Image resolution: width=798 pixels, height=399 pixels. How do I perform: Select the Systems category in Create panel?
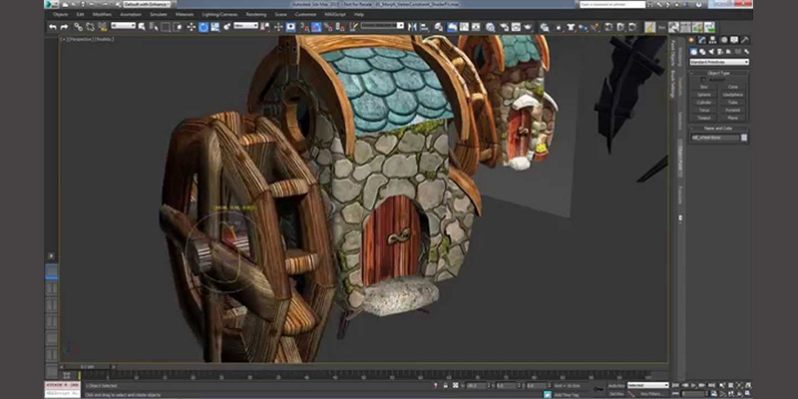pyautogui.click(x=746, y=52)
